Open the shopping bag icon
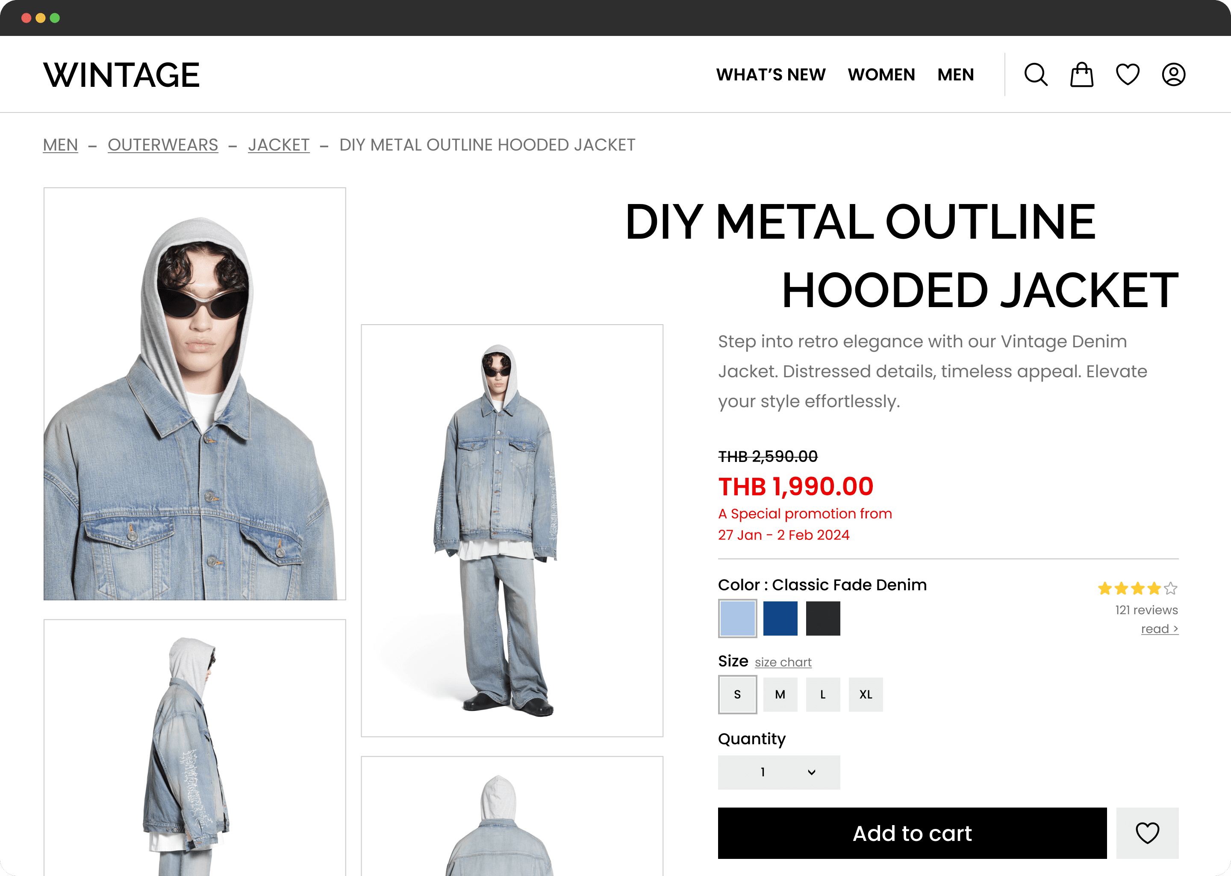The width and height of the screenshot is (1231, 876). [1082, 74]
